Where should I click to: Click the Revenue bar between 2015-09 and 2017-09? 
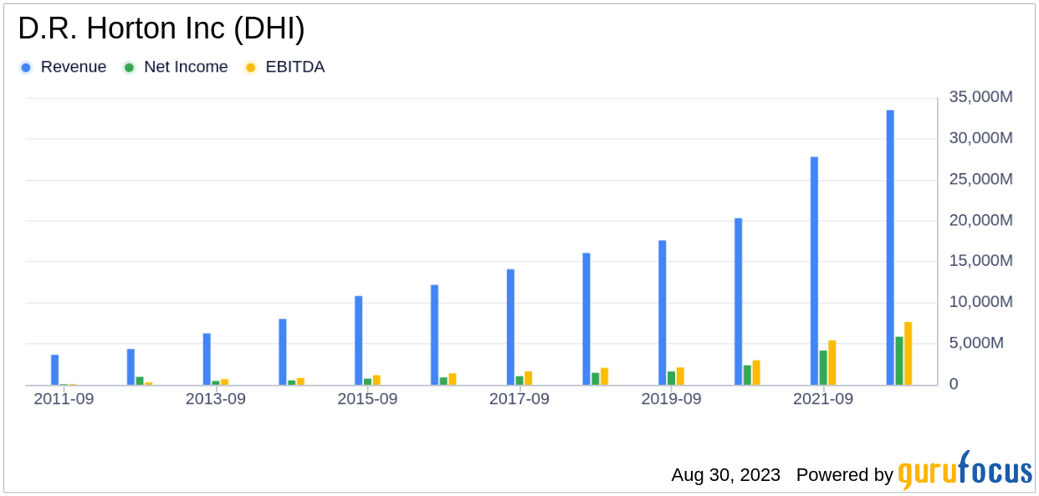[435, 335]
